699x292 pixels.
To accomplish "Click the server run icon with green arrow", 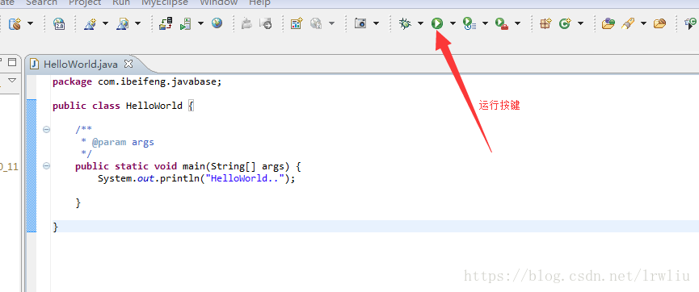I will 185,23.
